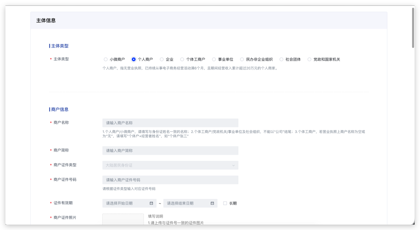Viewport: 420px width, 230px height.
Task: Choose 个体工商户 as the entity type
Action: (182, 59)
